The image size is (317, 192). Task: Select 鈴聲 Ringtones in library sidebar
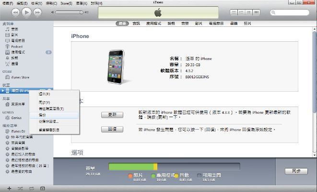coord(14,58)
